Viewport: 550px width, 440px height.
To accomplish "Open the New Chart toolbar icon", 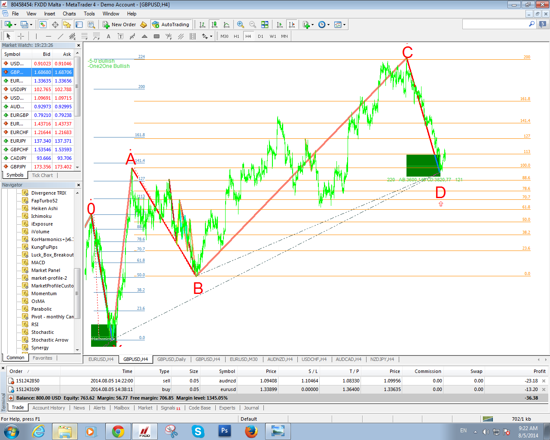I will pos(8,24).
